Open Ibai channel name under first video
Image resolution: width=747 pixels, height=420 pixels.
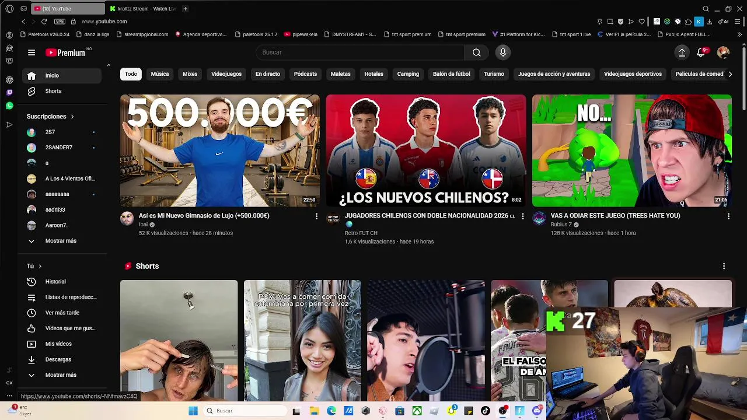tap(143, 225)
